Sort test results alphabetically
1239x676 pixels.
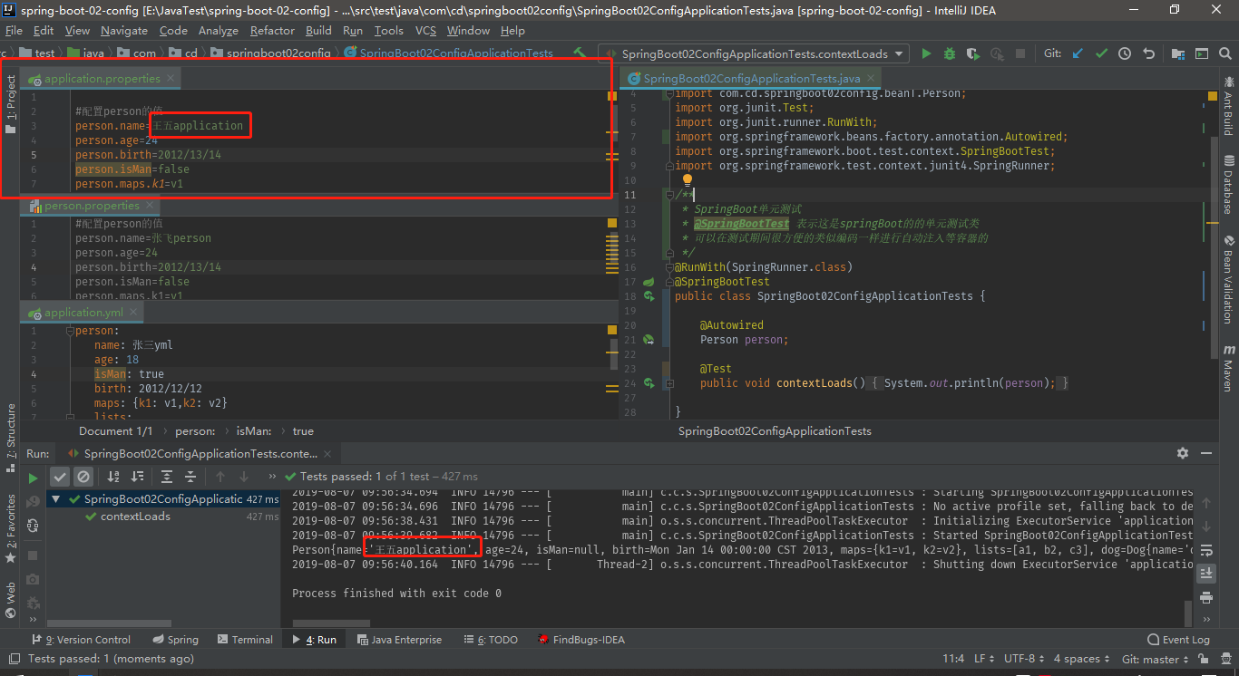point(113,476)
